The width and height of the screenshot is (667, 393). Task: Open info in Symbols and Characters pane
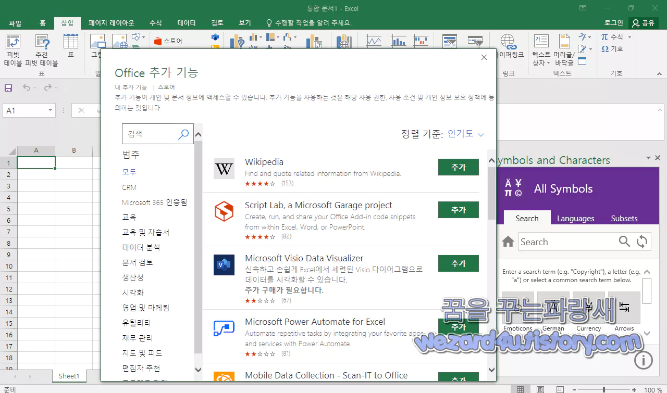click(x=644, y=360)
